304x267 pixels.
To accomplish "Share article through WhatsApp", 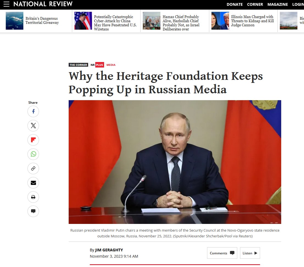I will tap(33, 154).
